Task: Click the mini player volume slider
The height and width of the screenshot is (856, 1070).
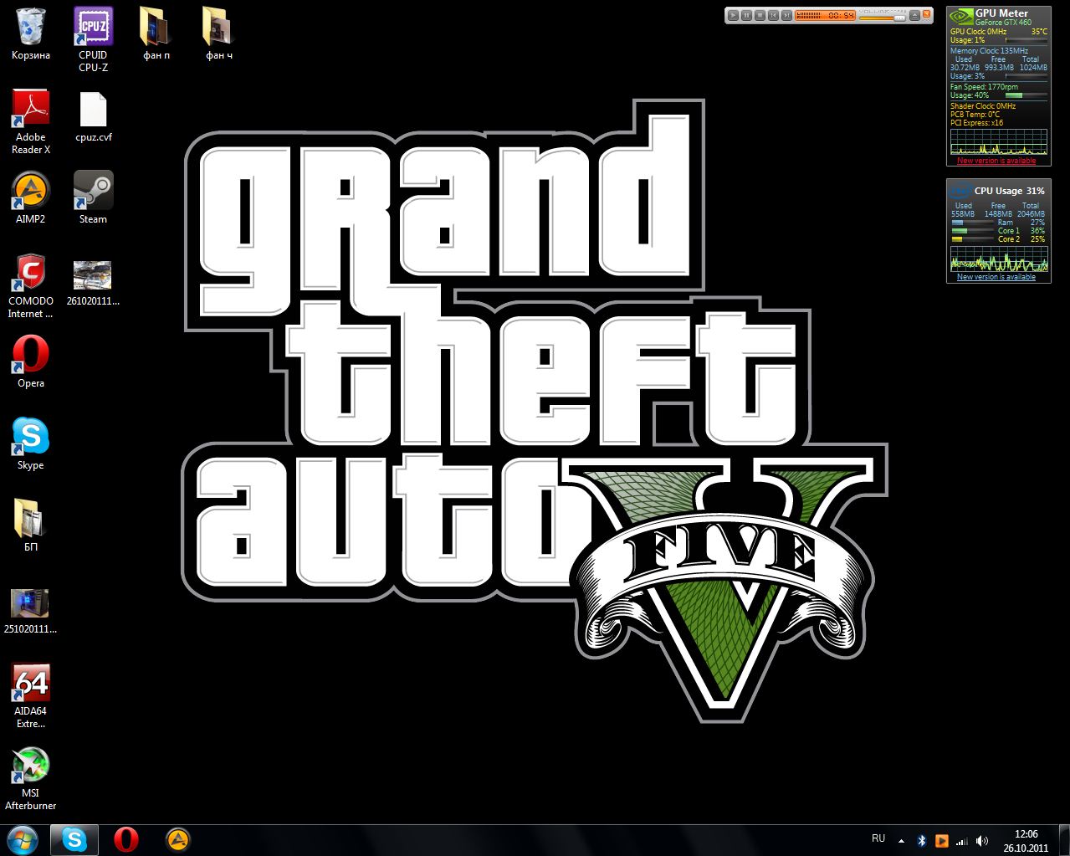Action: (x=883, y=16)
